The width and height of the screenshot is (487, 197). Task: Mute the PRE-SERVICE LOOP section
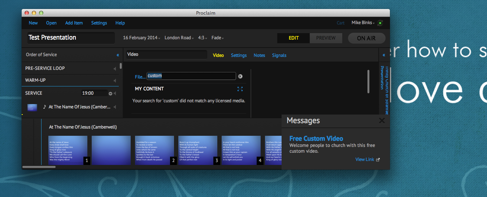pyautogui.click(x=115, y=68)
